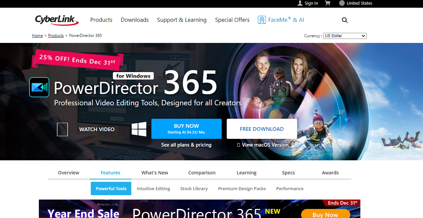Viewport: 423px width, 218px height.
Task: Click the globe region icon
Action: (342, 3)
